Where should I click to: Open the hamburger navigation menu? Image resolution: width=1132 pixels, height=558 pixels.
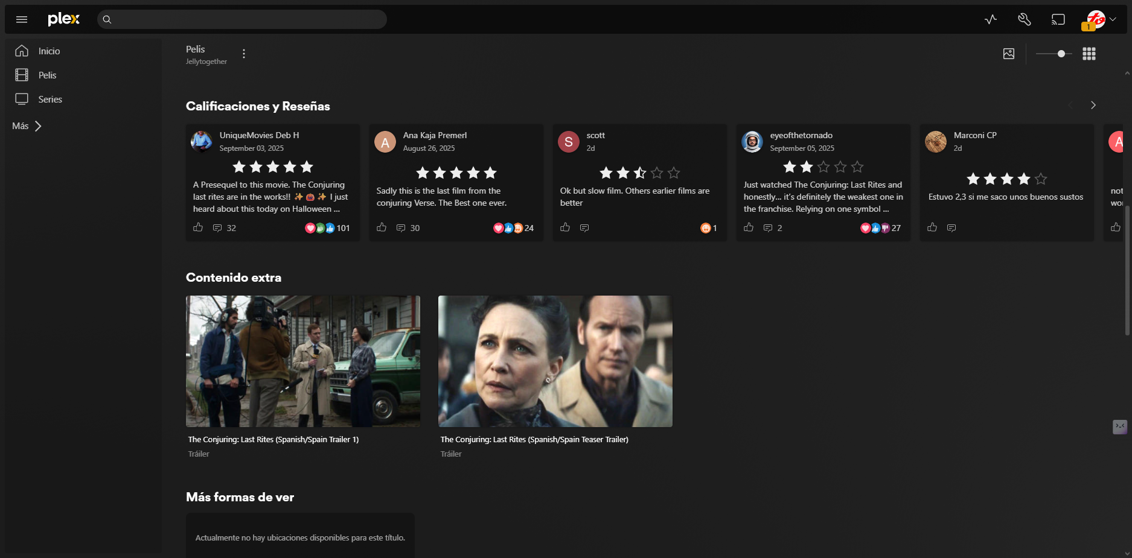[22, 19]
